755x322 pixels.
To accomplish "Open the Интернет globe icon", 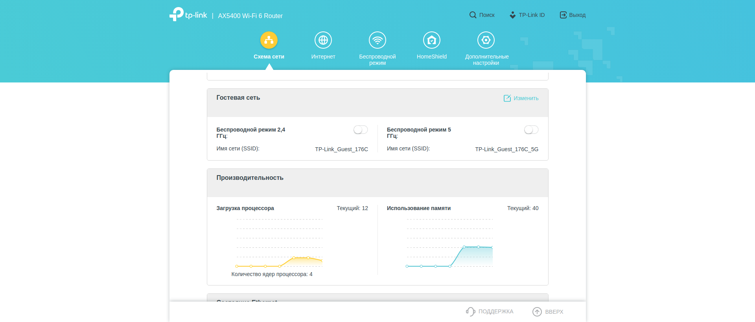I will coord(323,40).
